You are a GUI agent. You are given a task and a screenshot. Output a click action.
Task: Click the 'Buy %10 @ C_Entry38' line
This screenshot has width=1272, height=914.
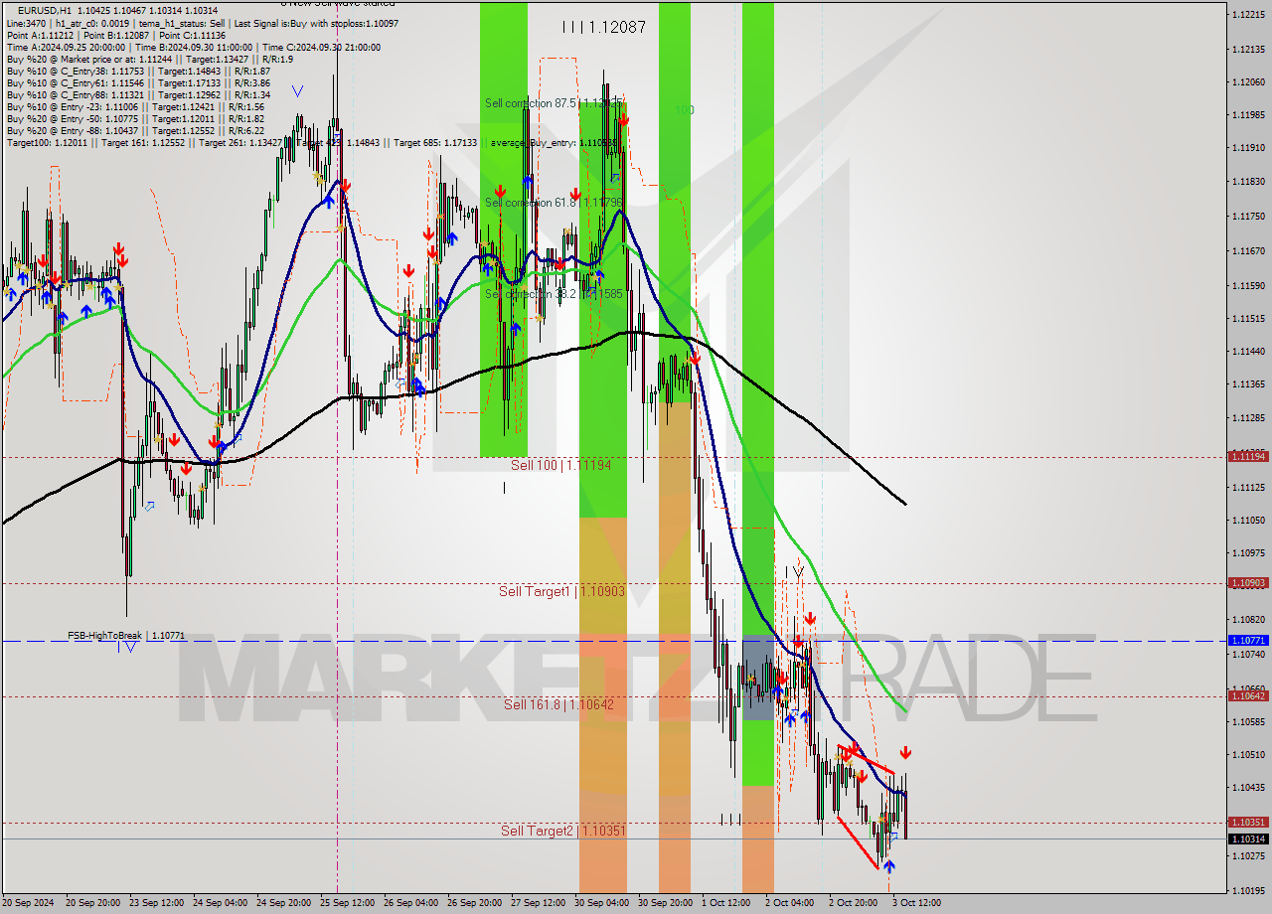(x=138, y=71)
